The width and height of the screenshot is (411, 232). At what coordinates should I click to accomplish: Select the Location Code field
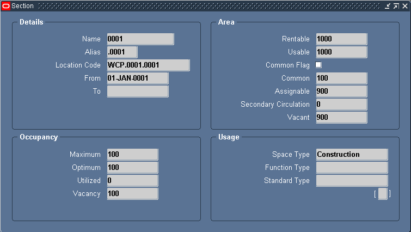click(148, 65)
